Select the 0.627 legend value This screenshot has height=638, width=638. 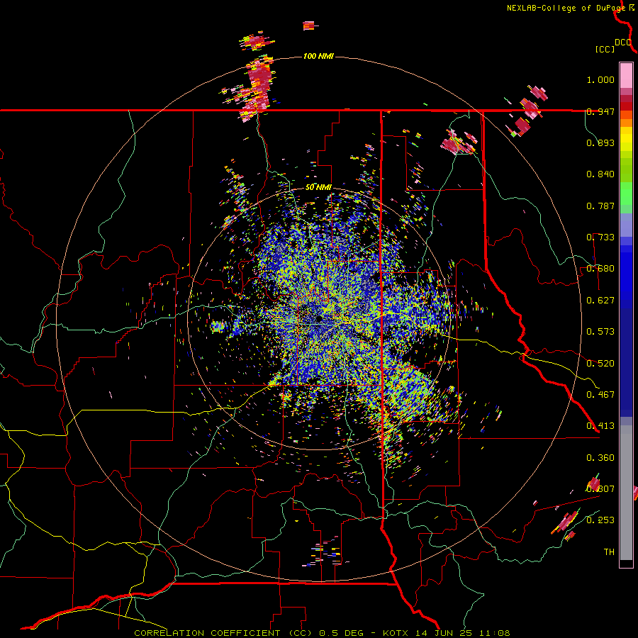(x=600, y=301)
